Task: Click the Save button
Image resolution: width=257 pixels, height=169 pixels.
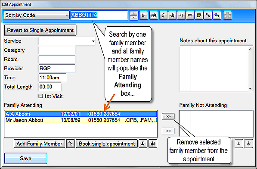Action: 26,158
